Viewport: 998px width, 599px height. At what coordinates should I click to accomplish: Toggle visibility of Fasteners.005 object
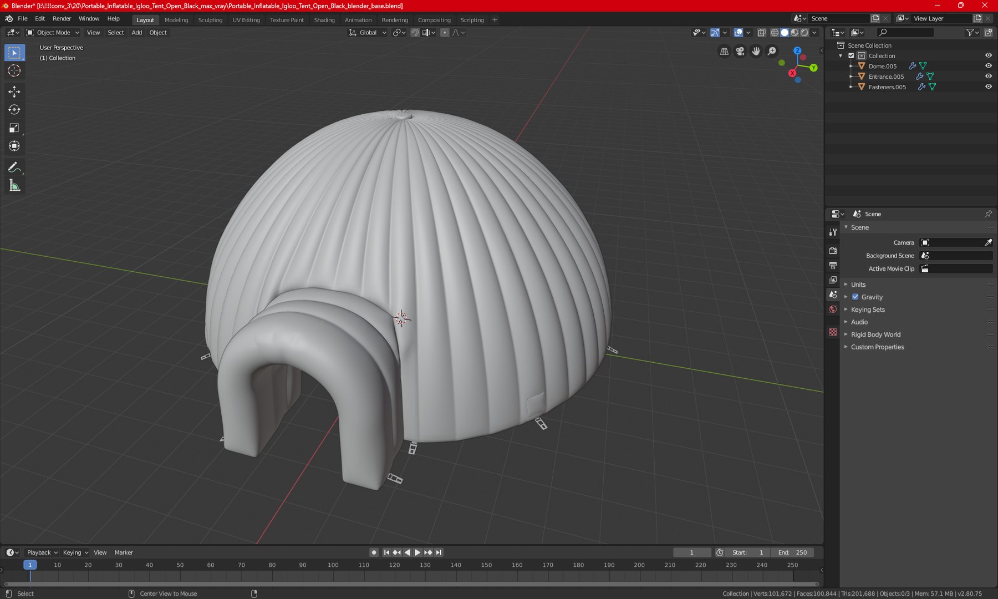(988, 87)
